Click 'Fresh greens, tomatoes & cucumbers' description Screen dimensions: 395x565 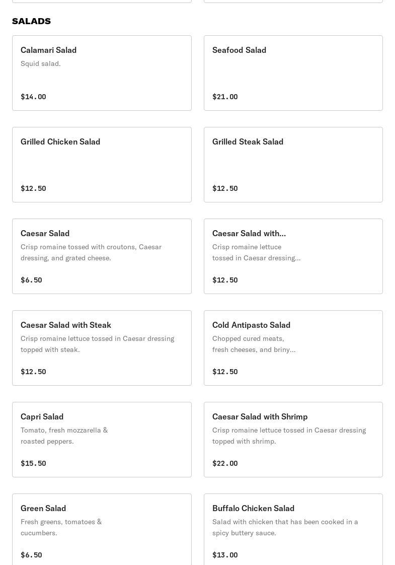point(61,527)
